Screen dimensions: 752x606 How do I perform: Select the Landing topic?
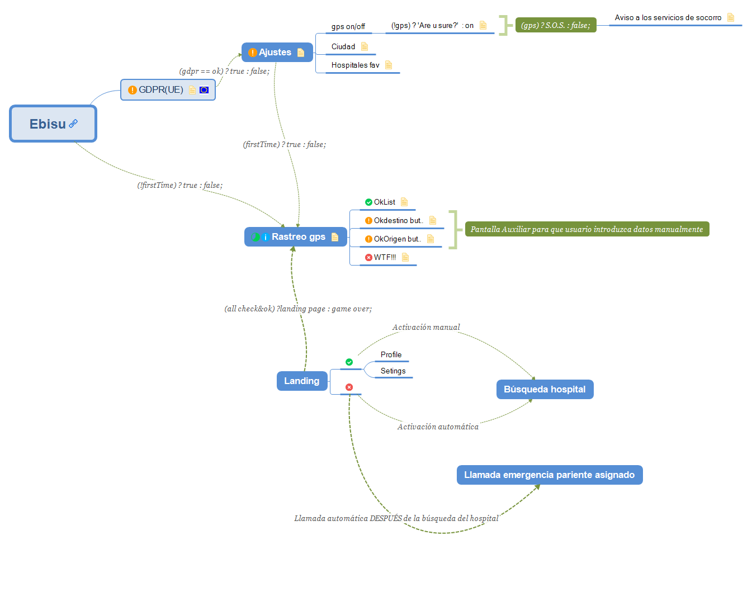(302, 381)
